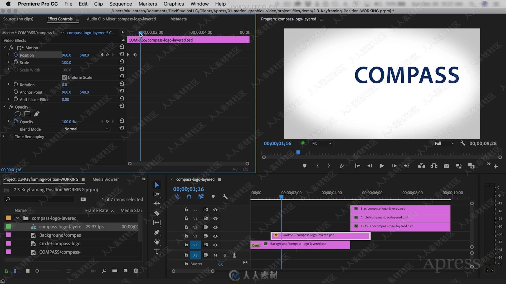The height and width of the screenshot is (284, 506).
Task: Open the Fit zoom level dropdown
Action: pyautogui.click(x=322, y=143)
